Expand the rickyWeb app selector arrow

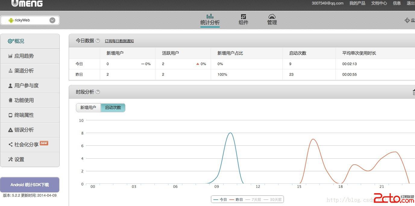pyautogui.click(x=52, y=20)
